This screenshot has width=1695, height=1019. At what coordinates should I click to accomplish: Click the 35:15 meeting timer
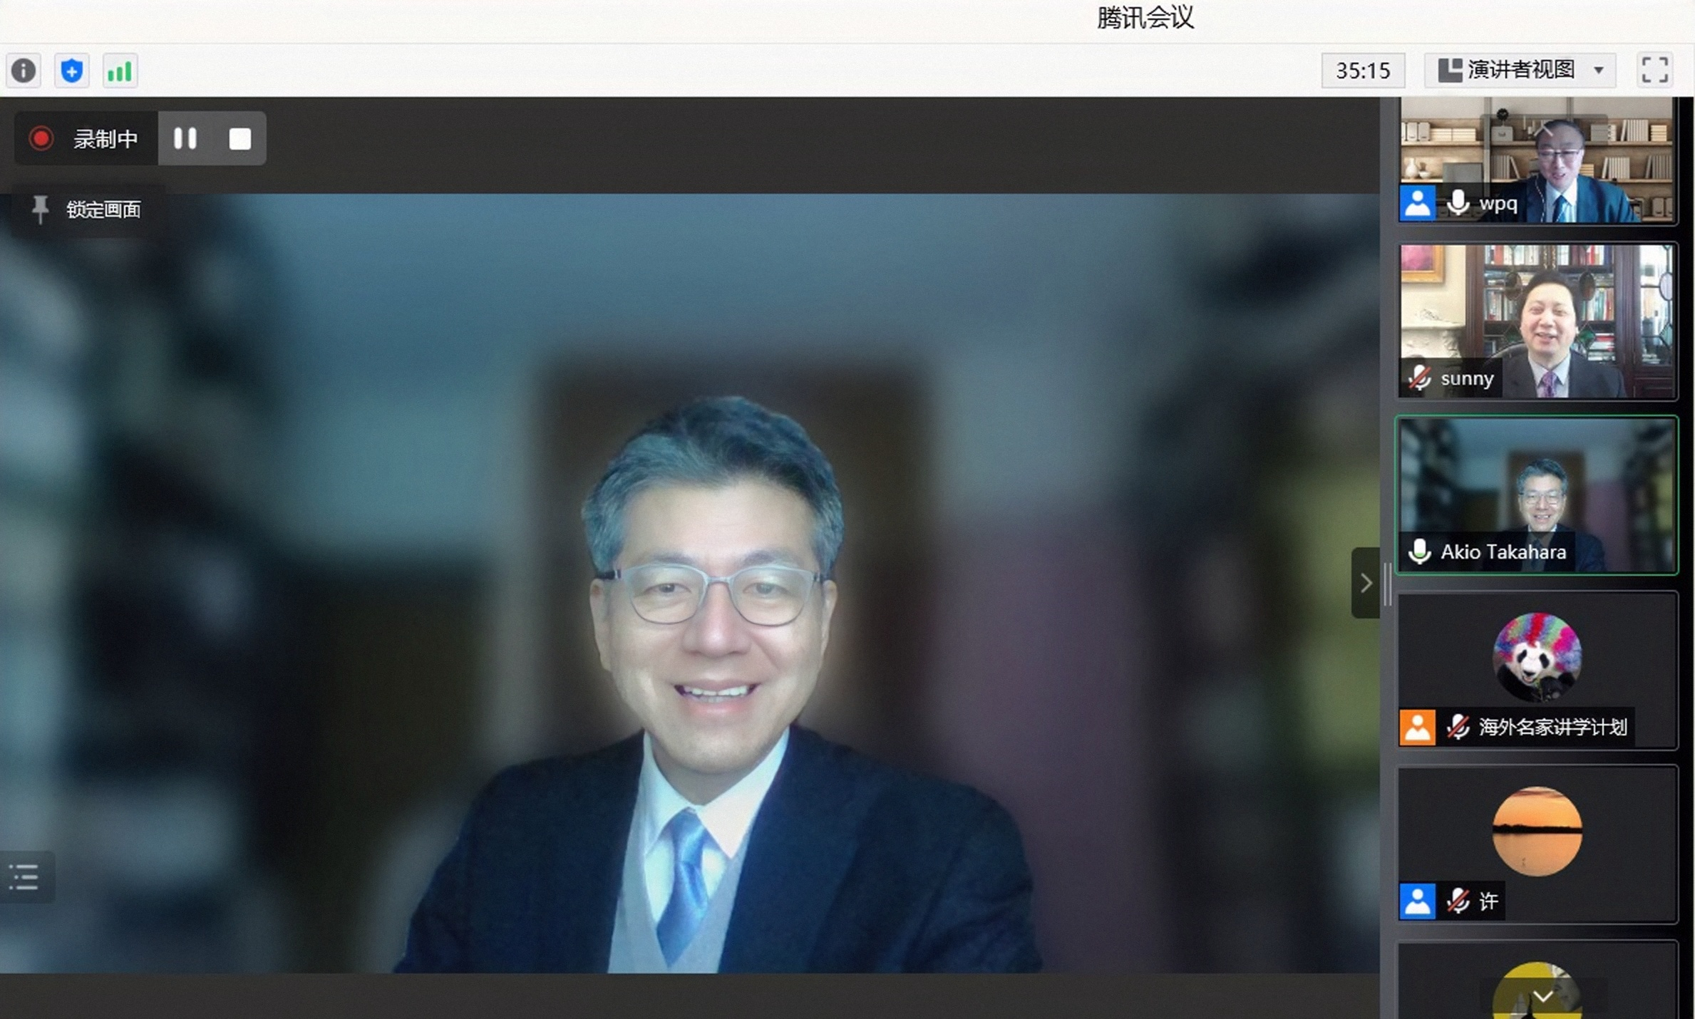tap(1363, 71)
